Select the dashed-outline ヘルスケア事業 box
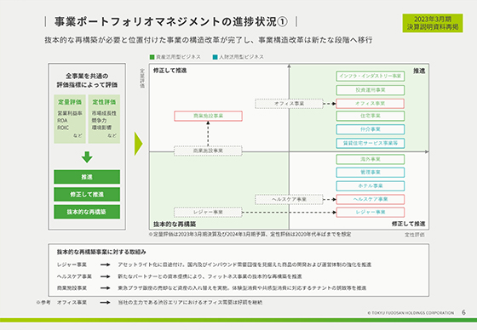477x330 pixels. pyautogui.click(x=289, y=199)
